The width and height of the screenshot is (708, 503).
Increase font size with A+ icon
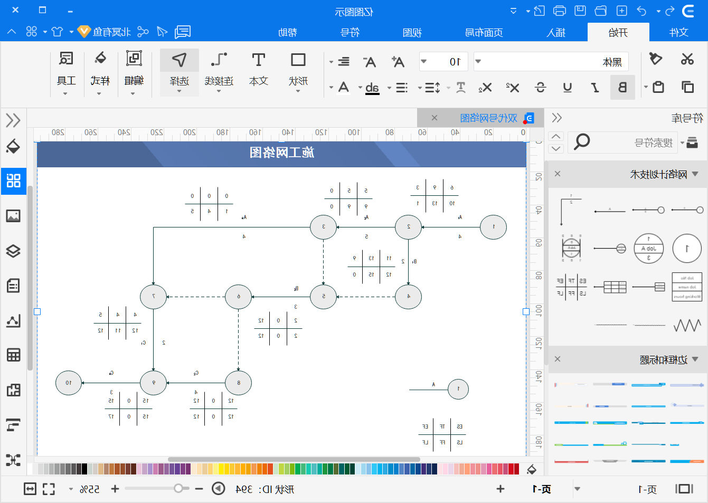click(398, 62)
